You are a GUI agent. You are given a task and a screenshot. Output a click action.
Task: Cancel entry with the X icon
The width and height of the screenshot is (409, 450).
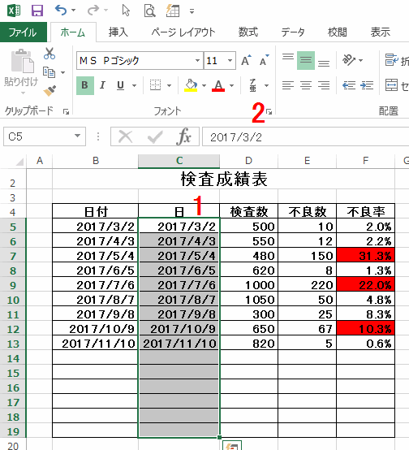125,136
